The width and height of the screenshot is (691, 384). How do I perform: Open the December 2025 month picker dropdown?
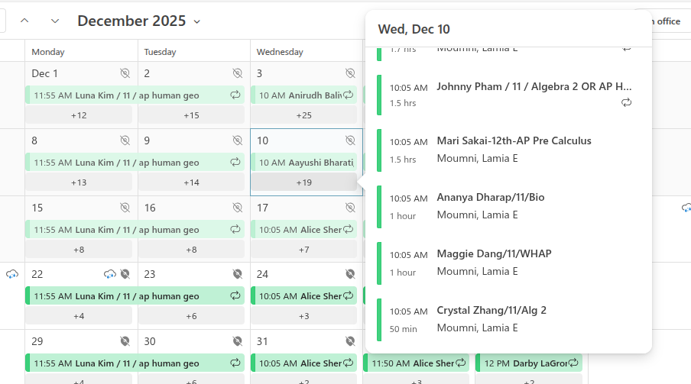(x=197, y=21)
